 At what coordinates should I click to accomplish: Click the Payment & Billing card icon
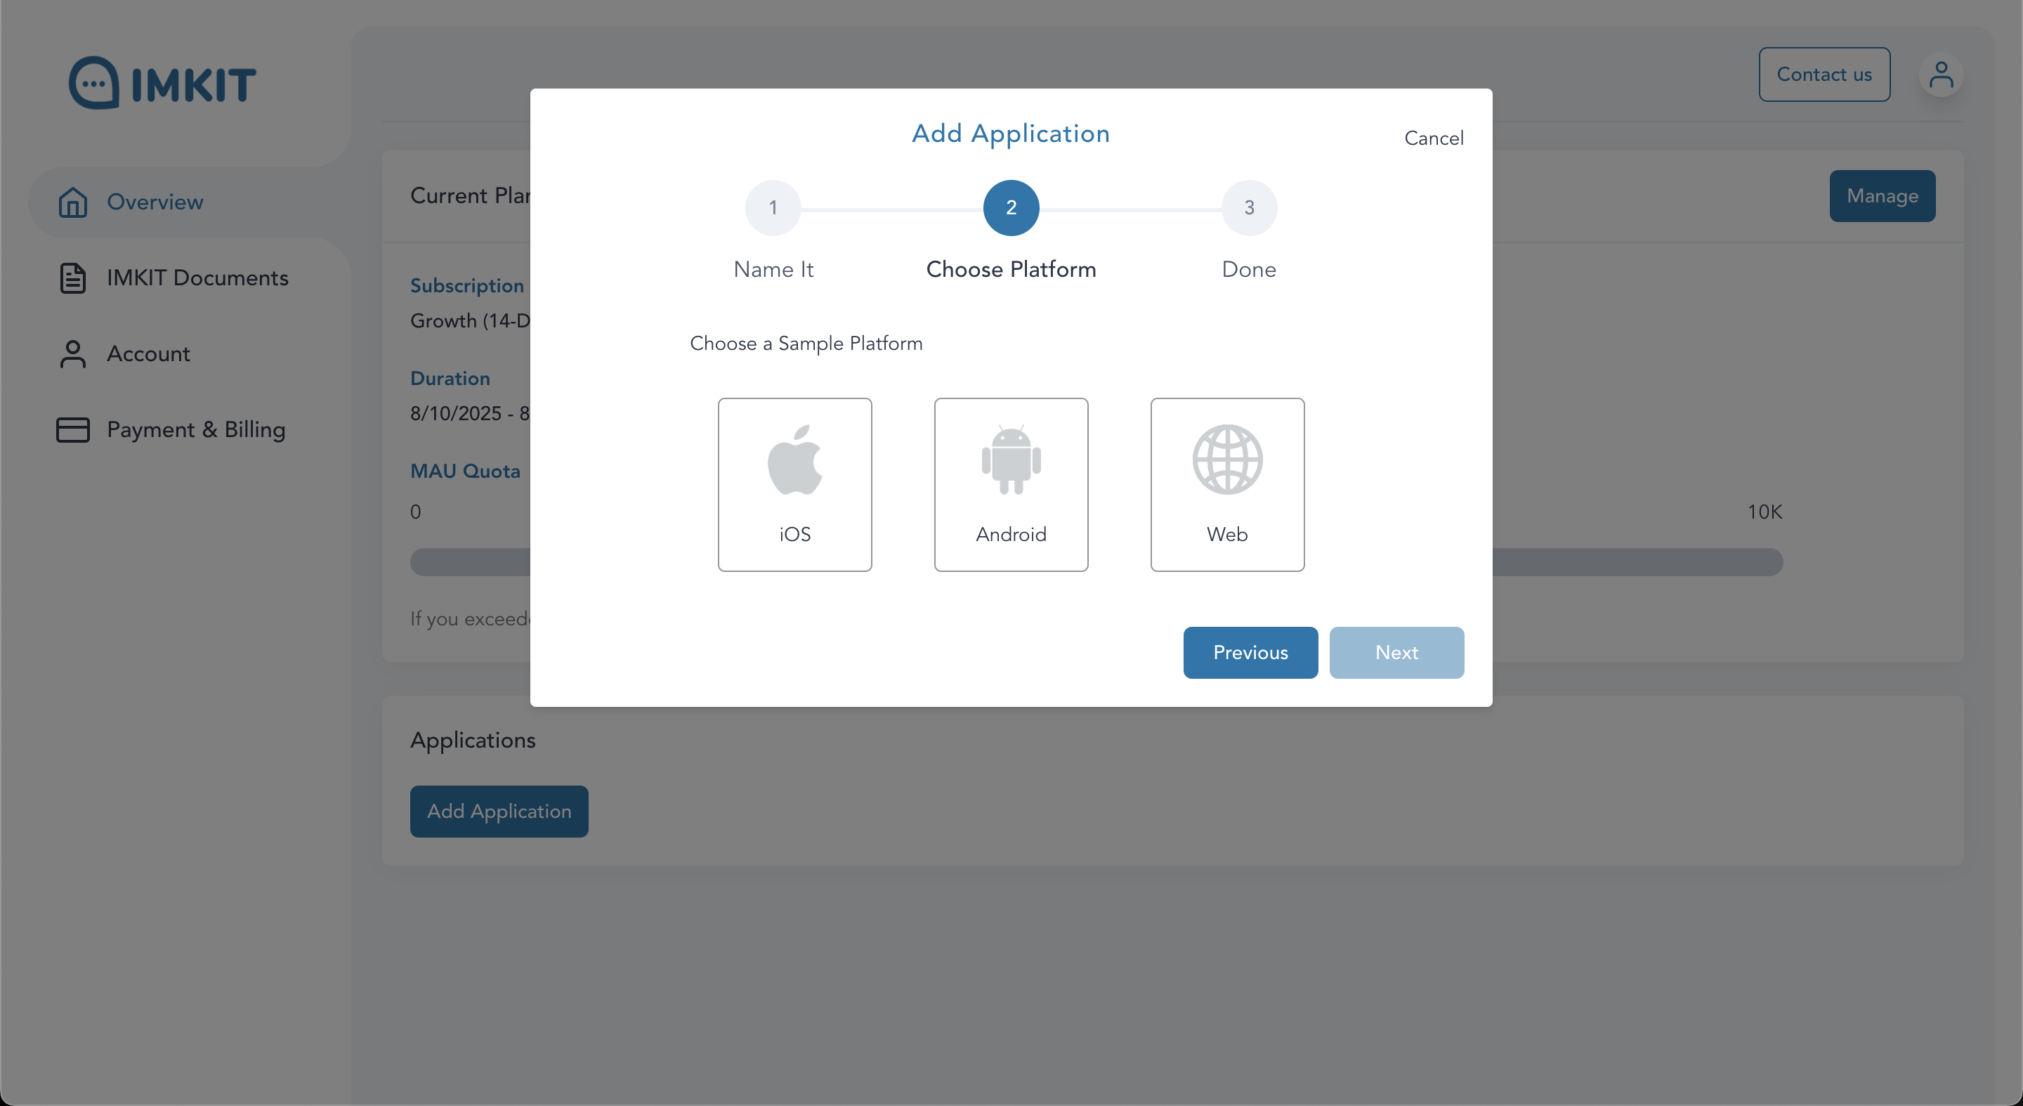(x=73, y=429)
